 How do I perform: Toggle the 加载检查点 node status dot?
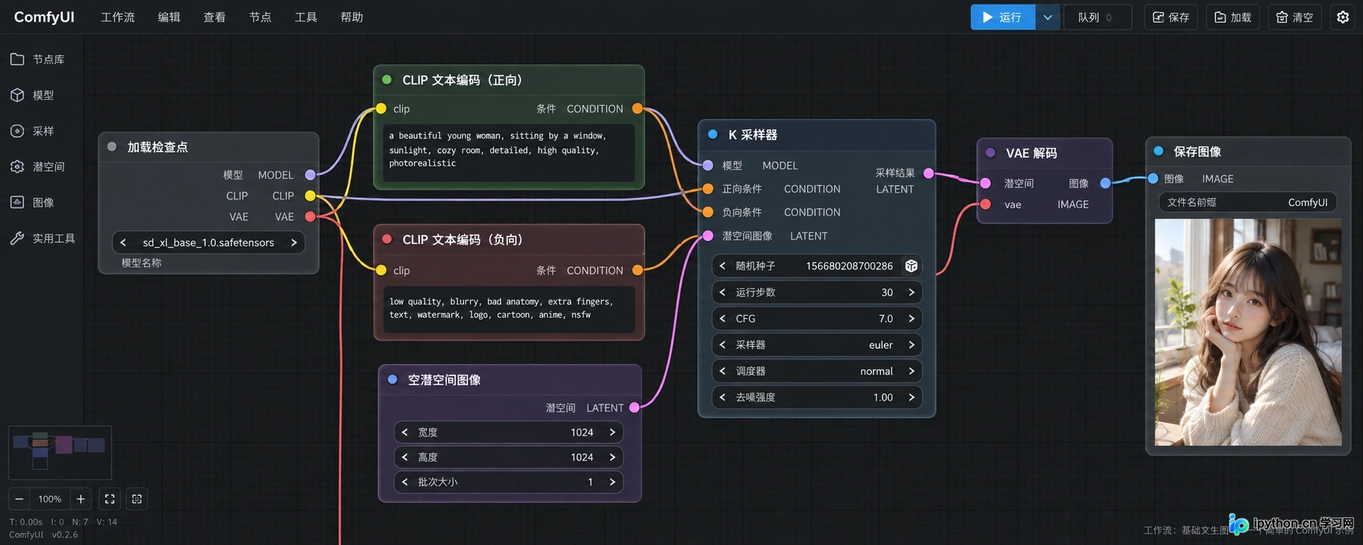tap(112, 146)
